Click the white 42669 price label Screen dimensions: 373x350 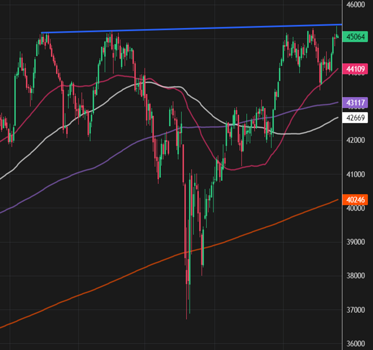coord(356,117)
